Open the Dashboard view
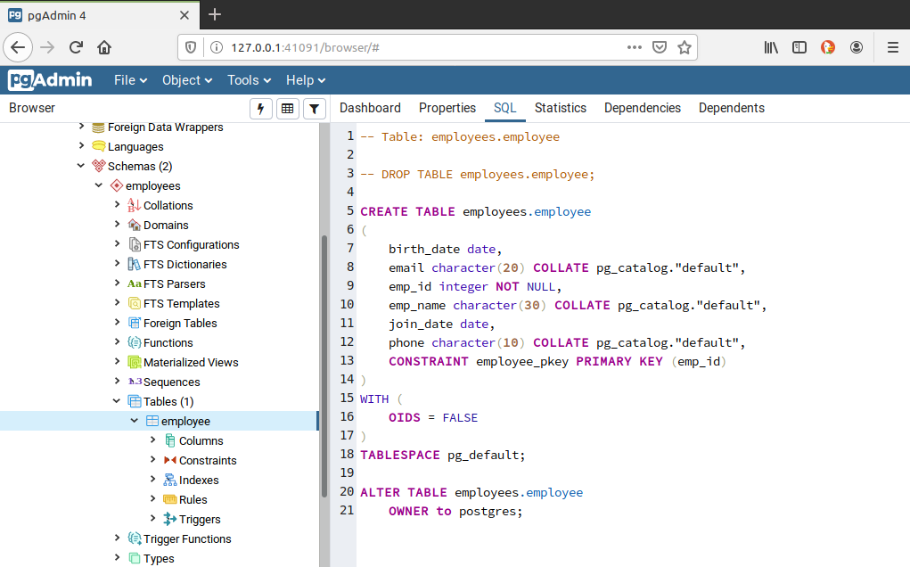 tap(370, 107)
